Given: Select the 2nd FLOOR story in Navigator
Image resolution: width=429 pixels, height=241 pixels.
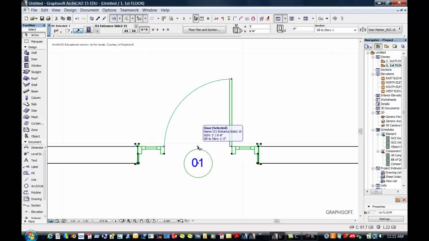Looking at the screenshot, I should click(391, 61).
